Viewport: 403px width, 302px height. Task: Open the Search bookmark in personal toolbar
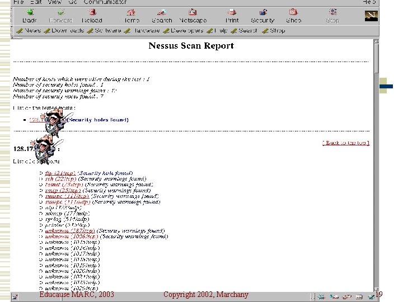pos(244,31)
